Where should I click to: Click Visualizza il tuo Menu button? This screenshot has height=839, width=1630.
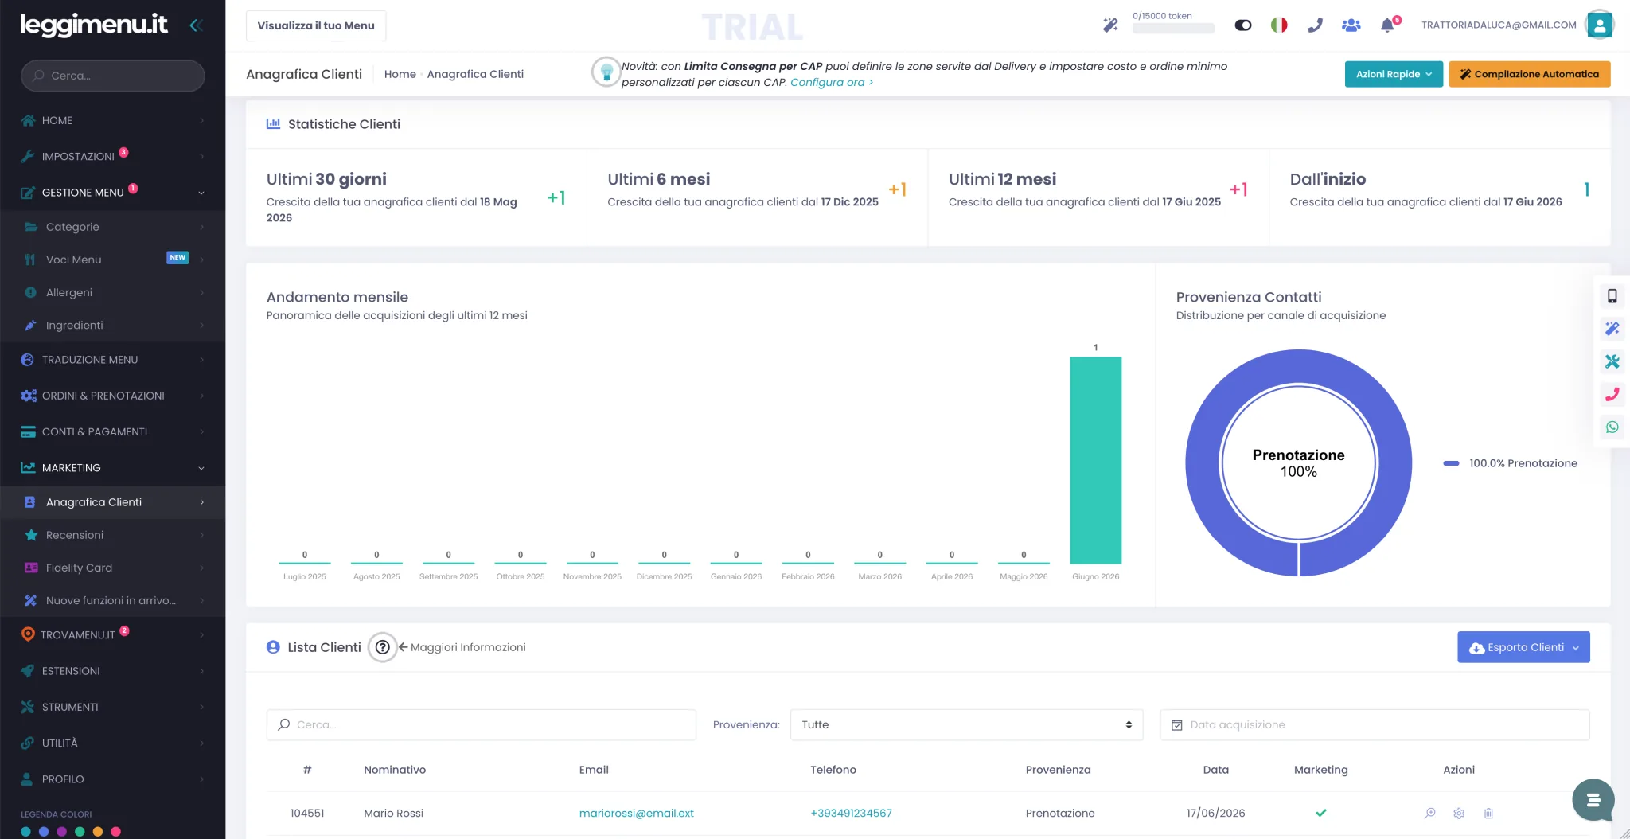[x=316, y=25]
